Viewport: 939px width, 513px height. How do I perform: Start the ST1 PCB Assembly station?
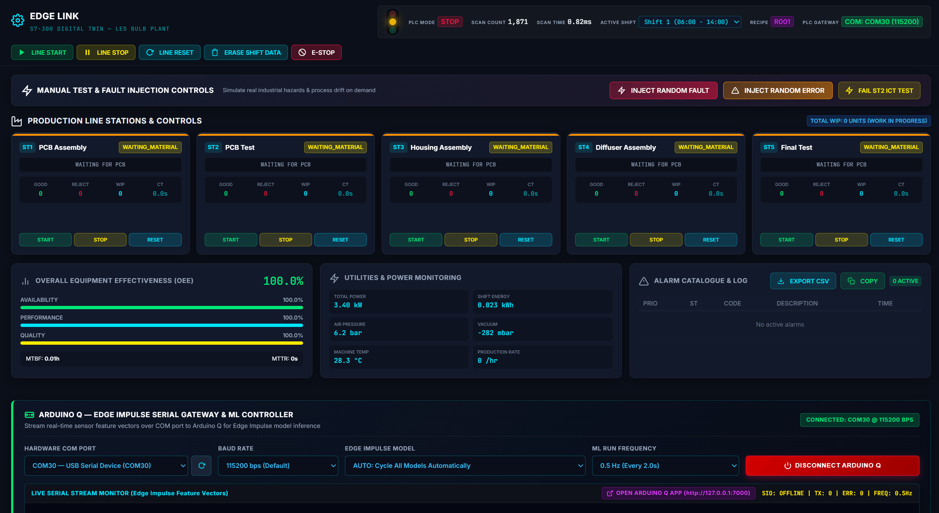45,240
